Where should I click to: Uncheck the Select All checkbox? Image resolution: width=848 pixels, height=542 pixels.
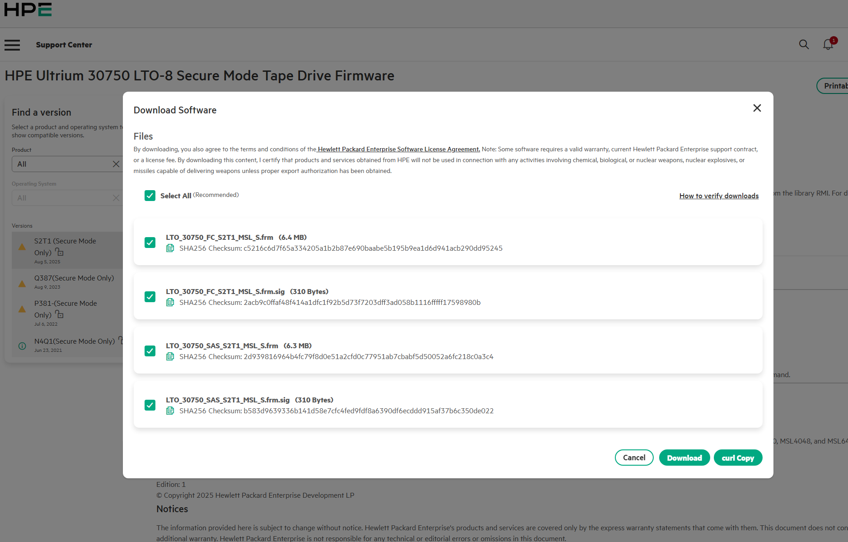click(150, 196)
